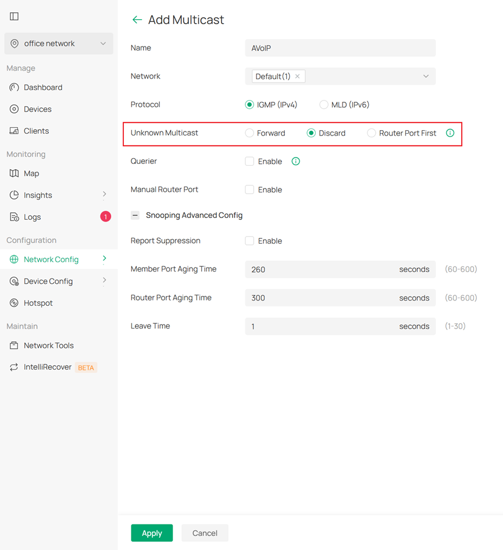View the Clients list
The width and height of the screenshot is (503, 550).
click(36, 131)
